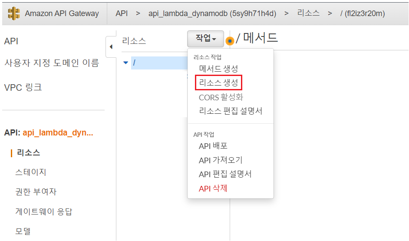Open 모델 in the sidebar
The height and width of the screenshot is (241, 409).
point(23,231)
